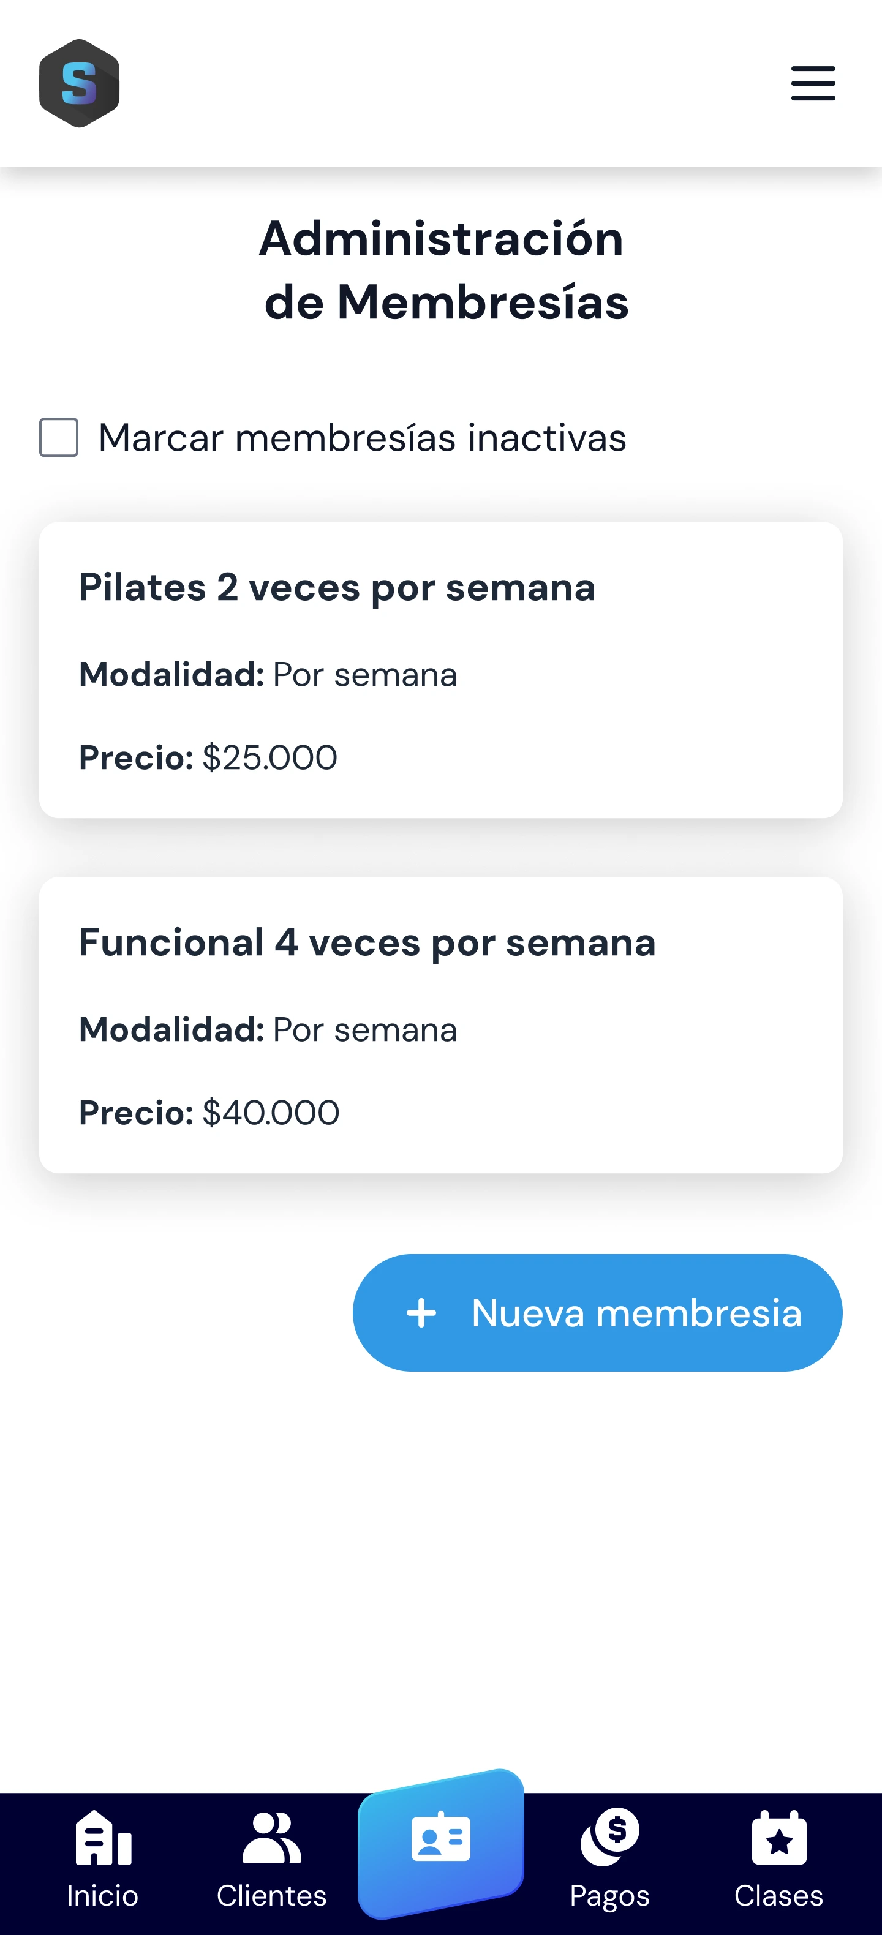
Task: Open the hamburger menu
Action: point(813,83)
